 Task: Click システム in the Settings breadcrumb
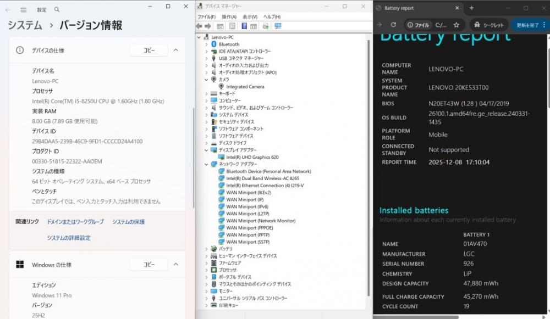point(25,25)
